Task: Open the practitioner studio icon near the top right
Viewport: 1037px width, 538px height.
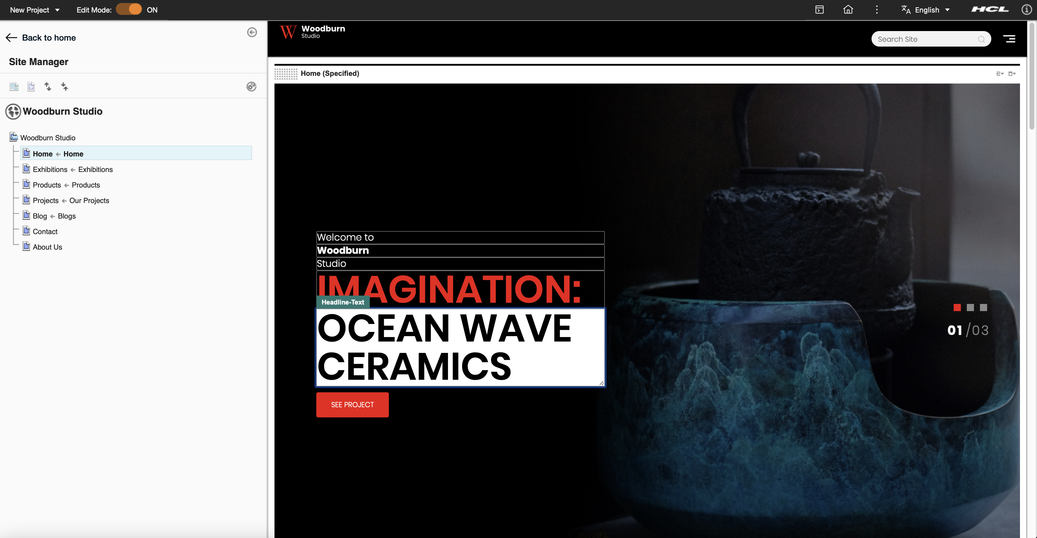Action: pyautogui.click(x=819, y=9)
